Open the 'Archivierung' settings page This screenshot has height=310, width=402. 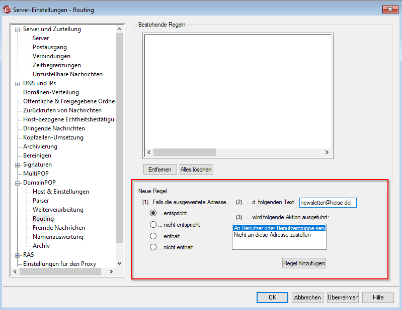pyautogui.click(x=40, y=146)
